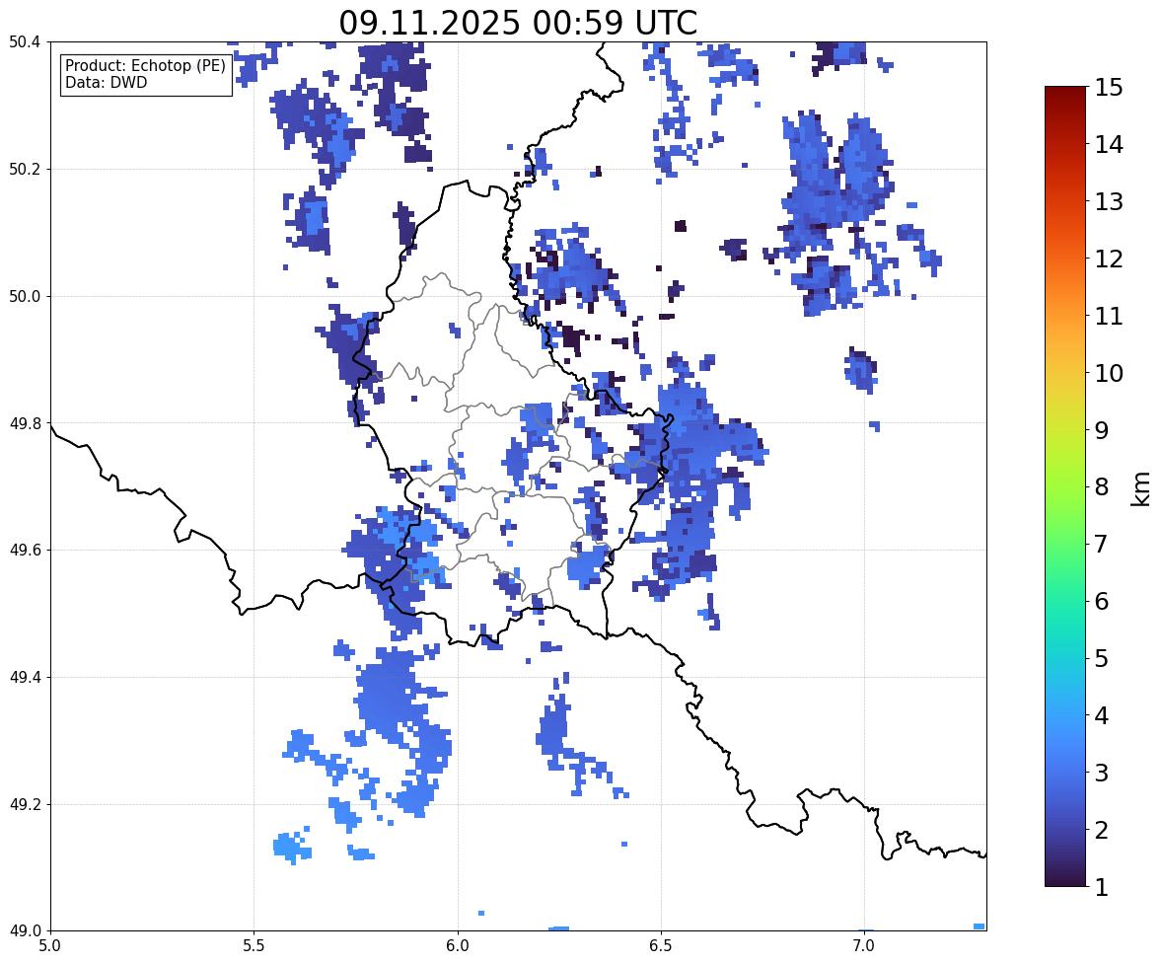Click the longitude axis label 6.0

click(x=458, y=946)
